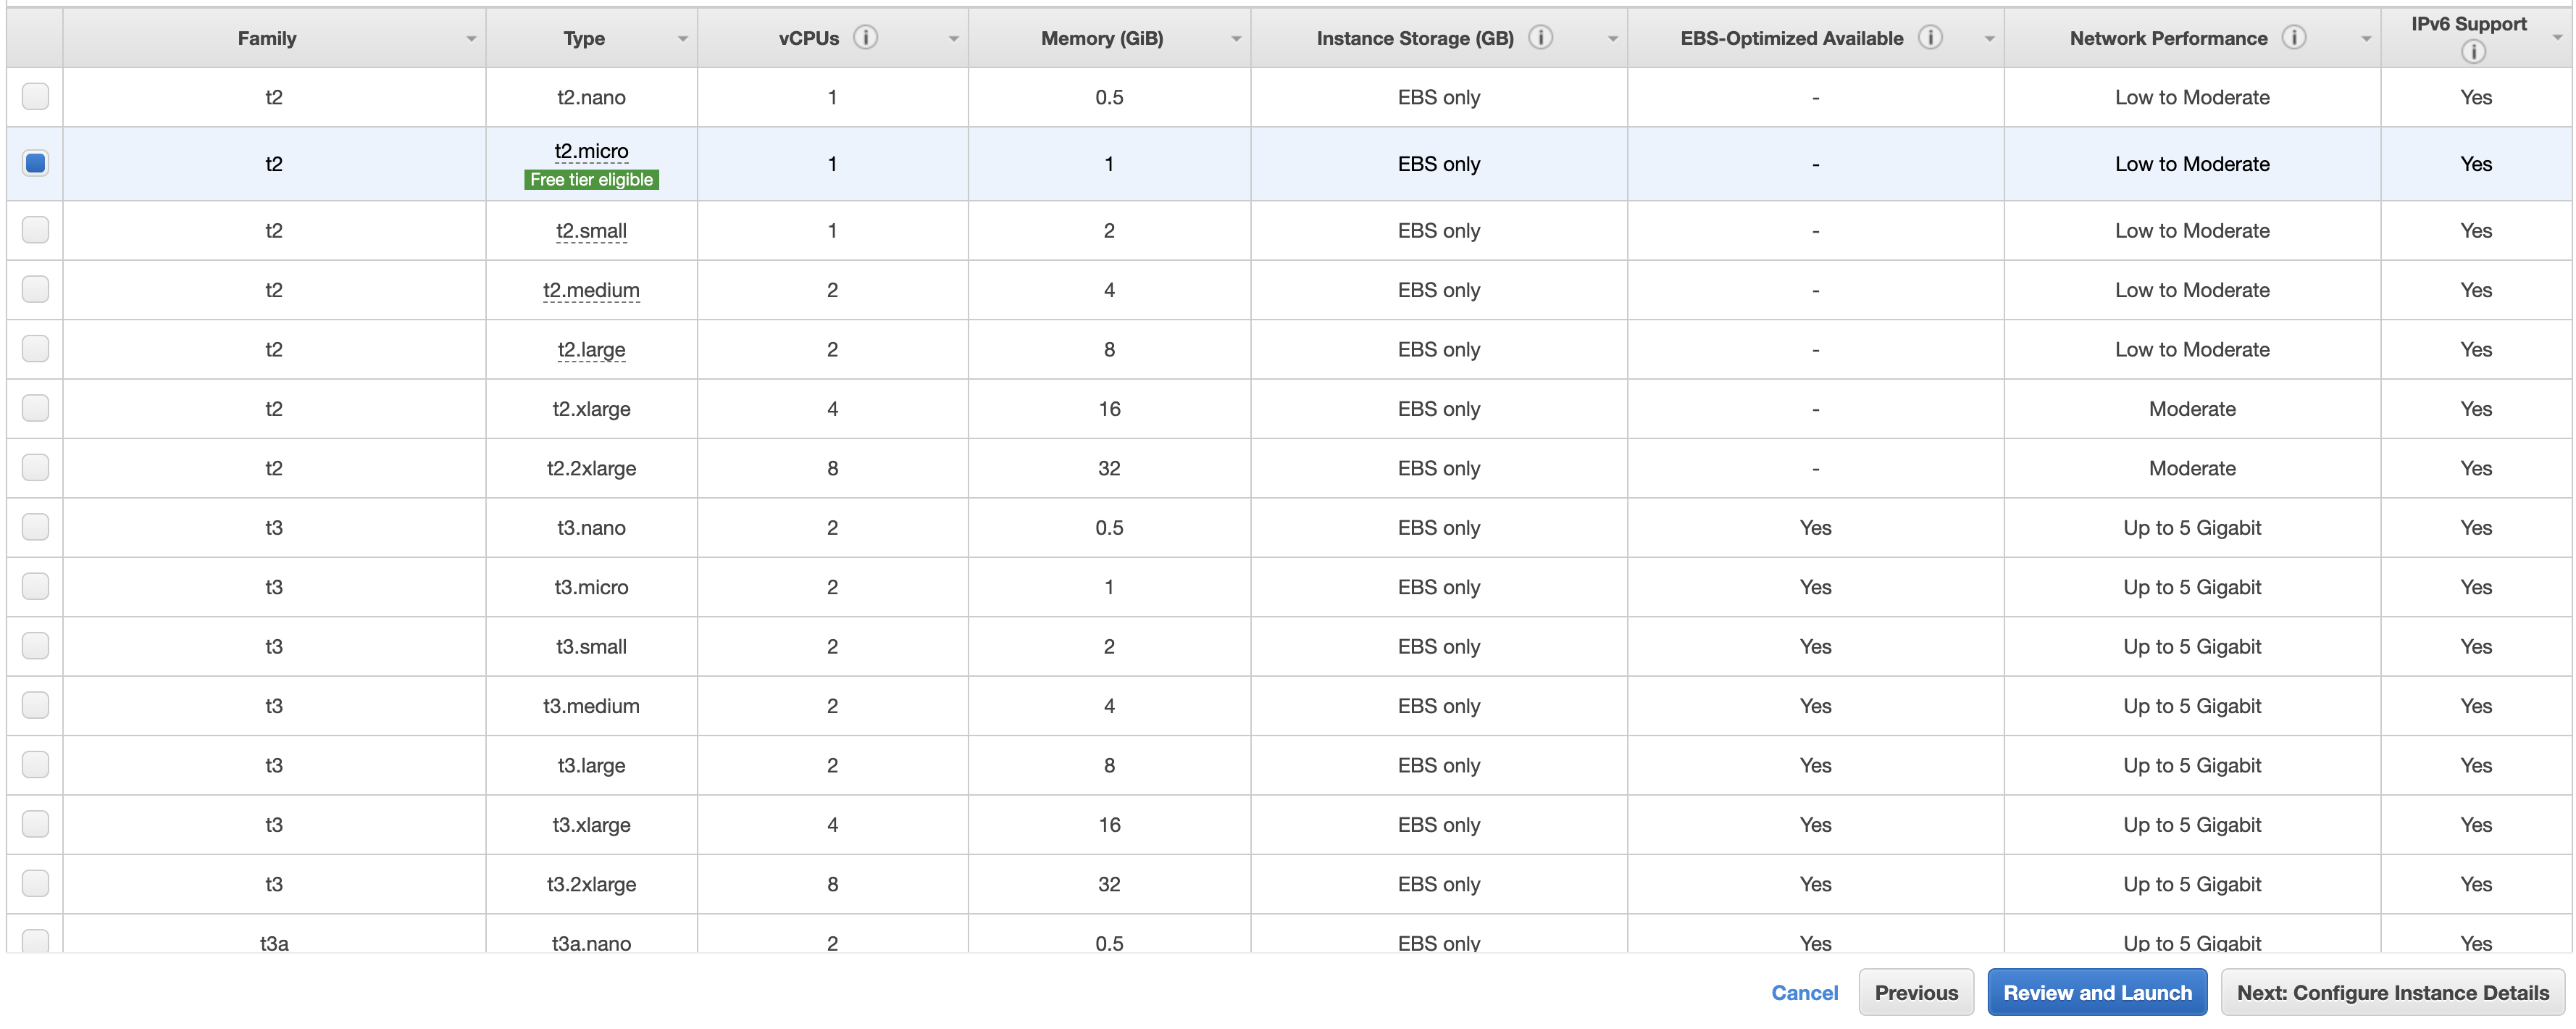Go back with the Previous button
Image resolution: width=2576 pixels, height=1029 pixels.
1916,992
